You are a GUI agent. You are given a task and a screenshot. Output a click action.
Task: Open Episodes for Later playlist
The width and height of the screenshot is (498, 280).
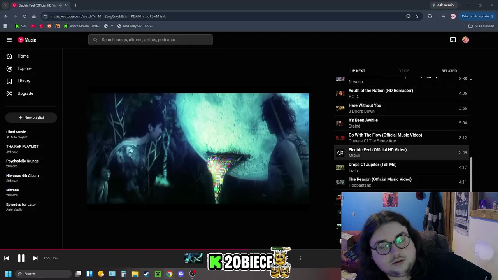[31, 207]
